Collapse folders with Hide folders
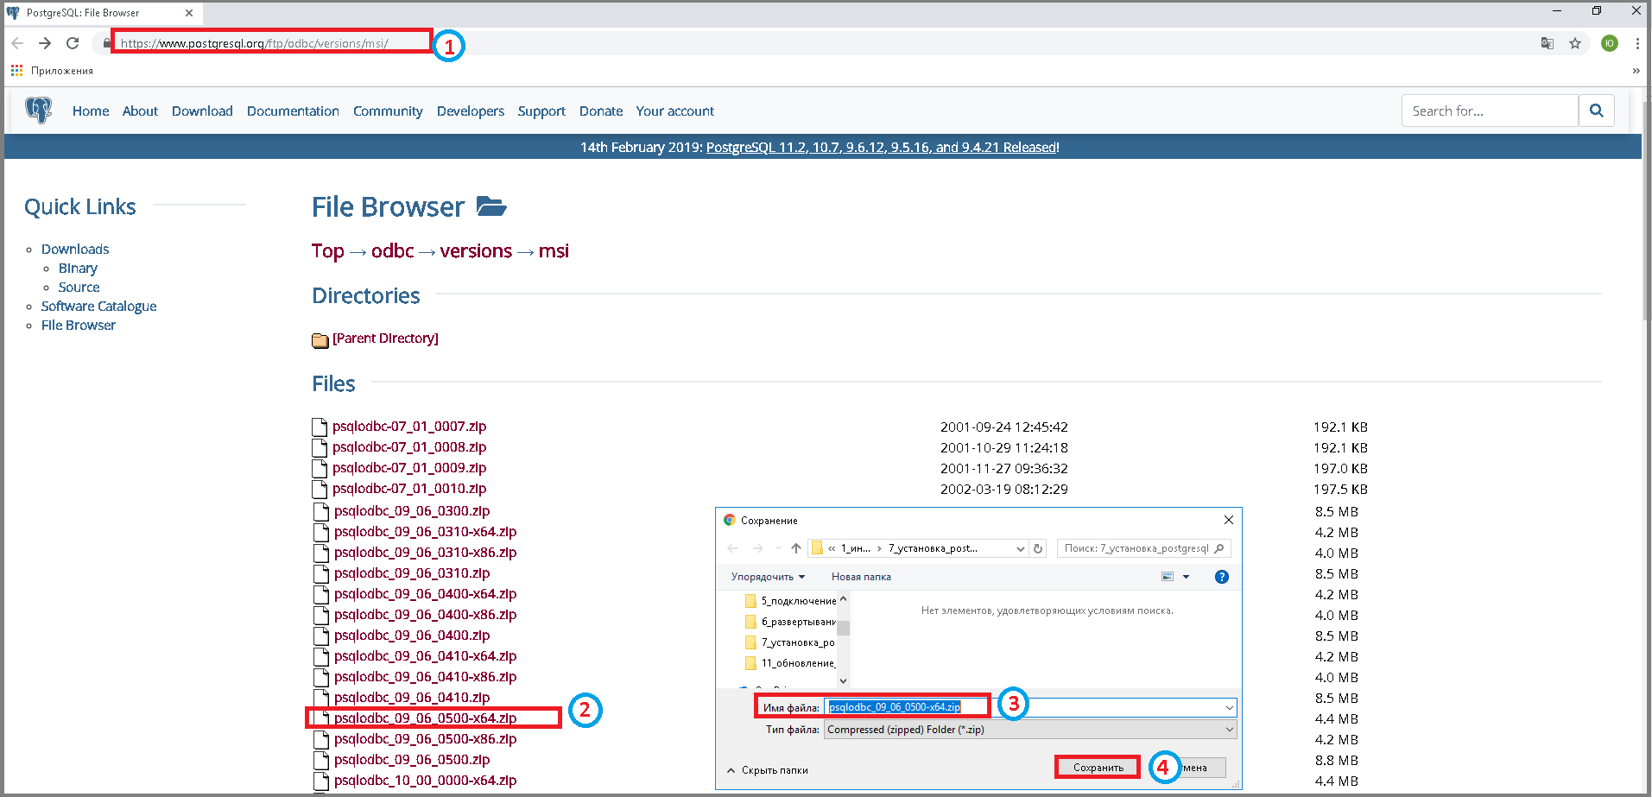 point(768,770)
